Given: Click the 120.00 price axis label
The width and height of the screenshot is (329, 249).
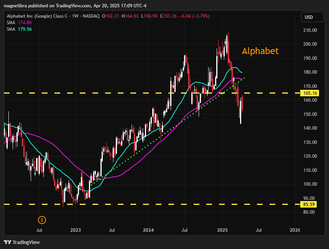Looking at the screenshot, I should click(x=310, y=156).
